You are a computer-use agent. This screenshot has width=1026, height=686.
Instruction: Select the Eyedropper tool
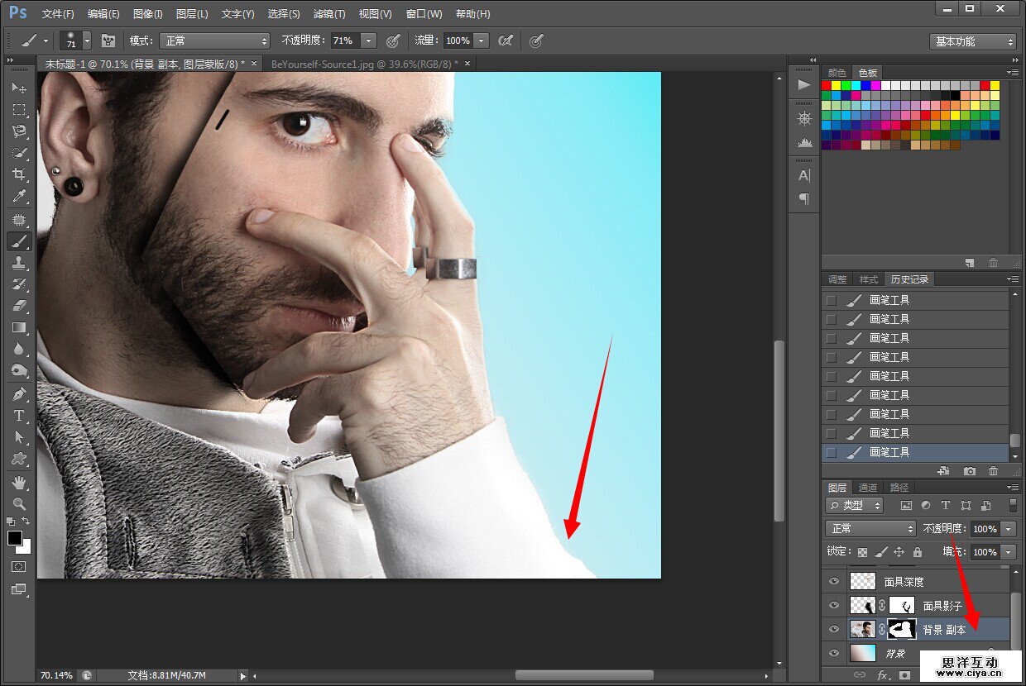pos(18,196)
